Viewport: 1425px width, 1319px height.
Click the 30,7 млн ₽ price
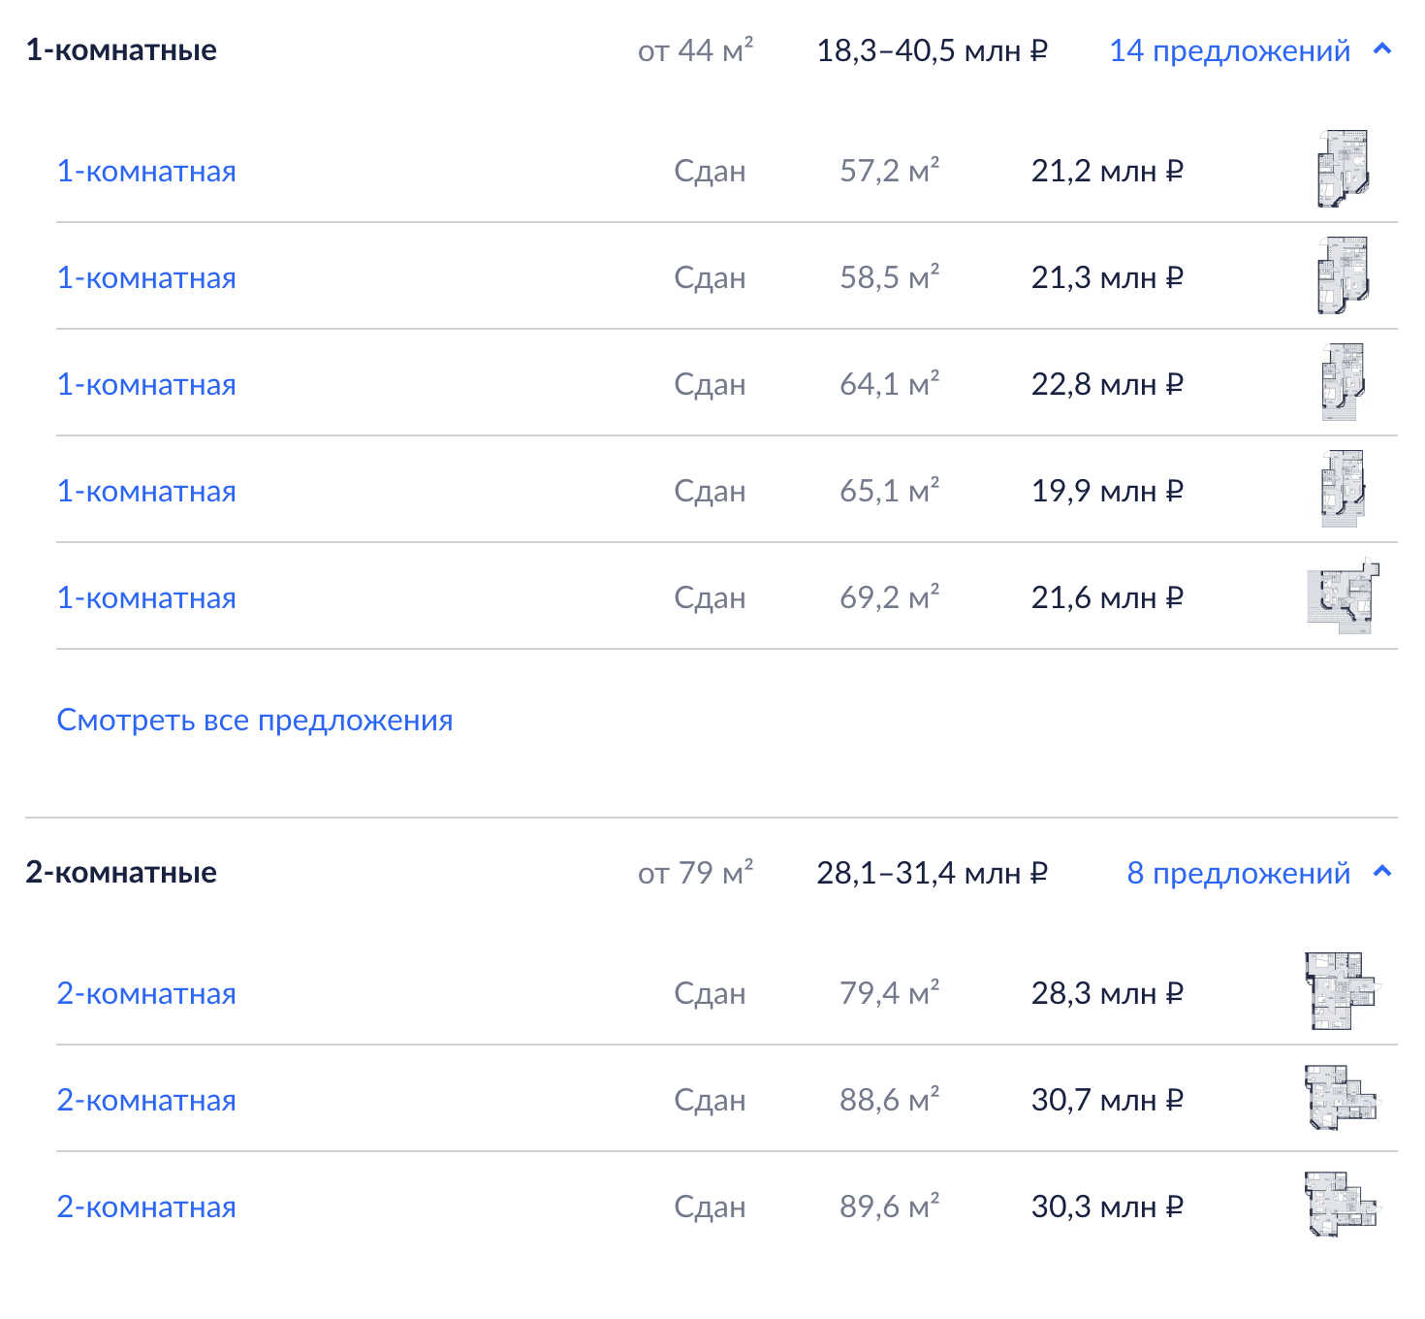[1107, 1100]
